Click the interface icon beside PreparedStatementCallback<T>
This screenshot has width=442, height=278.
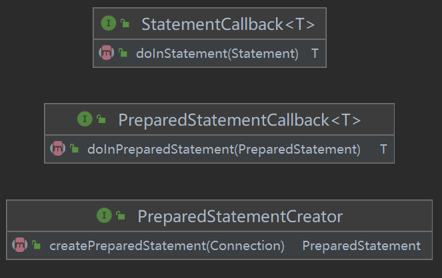coord(85,119)
